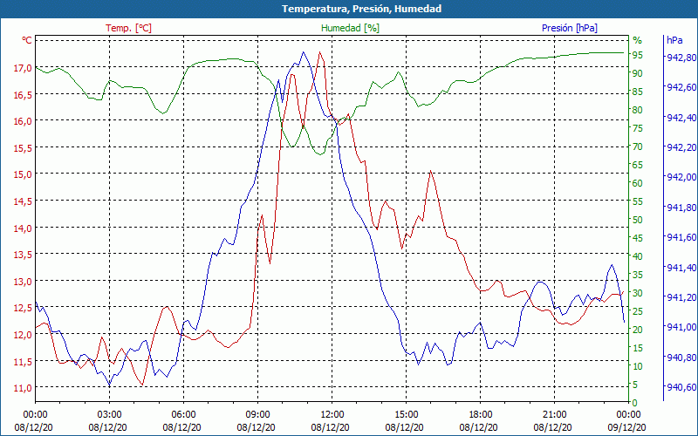Click the '942,60' pressure axis value
The width and height of the screenshot is (698, 436).
click(681, 87)
